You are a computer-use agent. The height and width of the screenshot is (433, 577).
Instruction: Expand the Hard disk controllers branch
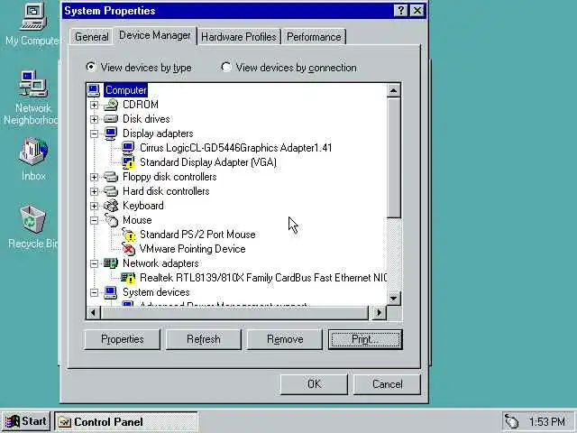click(x=94, y=191)
